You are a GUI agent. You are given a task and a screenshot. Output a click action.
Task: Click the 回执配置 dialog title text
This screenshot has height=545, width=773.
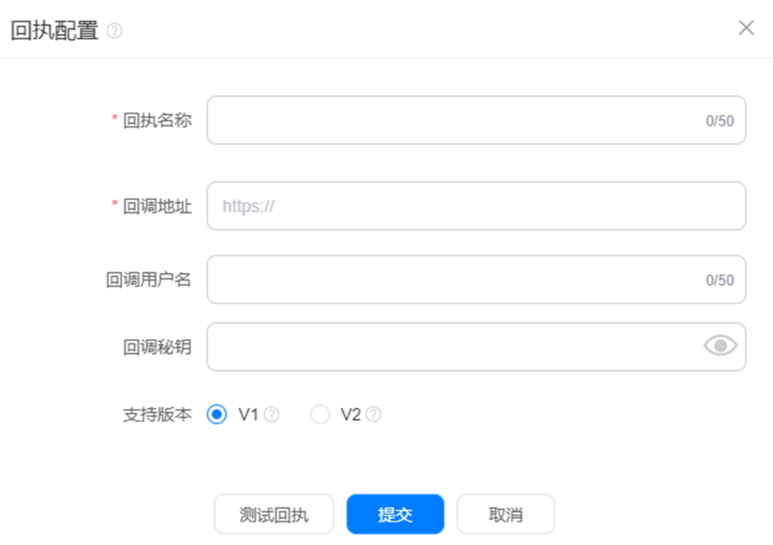[54, 31]
